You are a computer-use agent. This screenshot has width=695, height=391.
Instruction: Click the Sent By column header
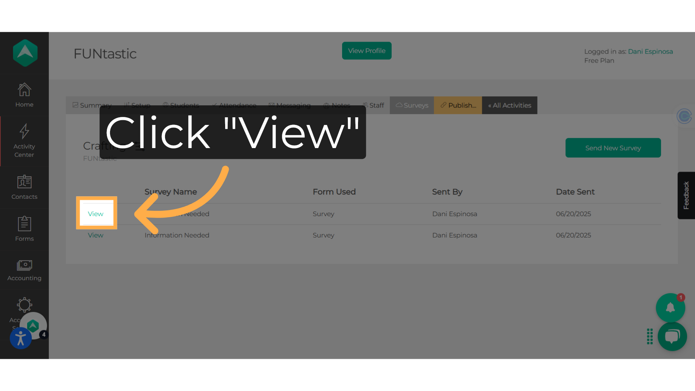tap(447, 192)
